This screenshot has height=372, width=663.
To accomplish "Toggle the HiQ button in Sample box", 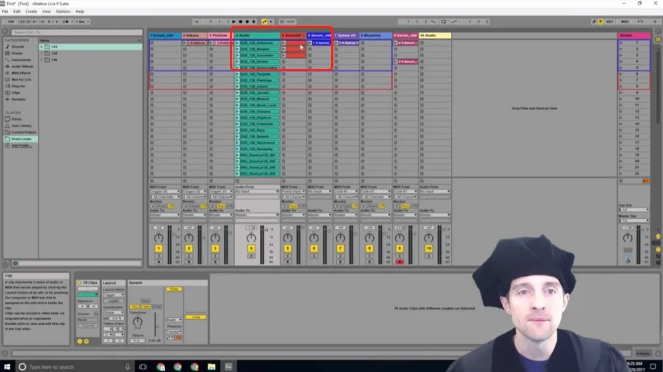I will (135, 306).
